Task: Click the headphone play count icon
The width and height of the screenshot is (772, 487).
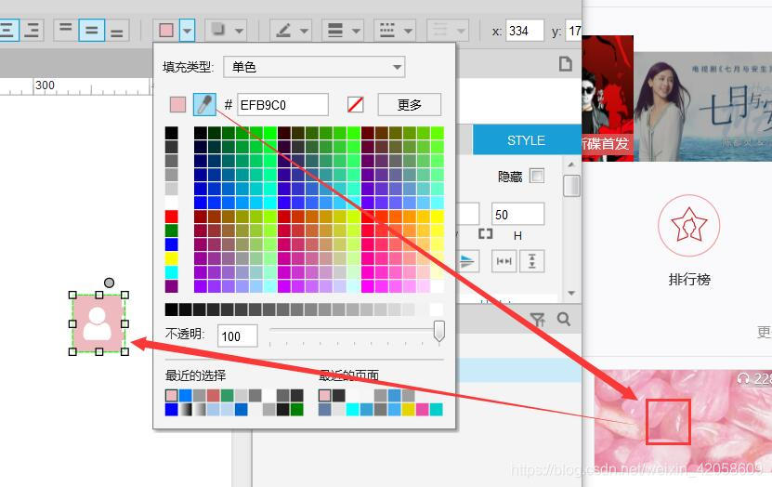Action: [743, 378]
